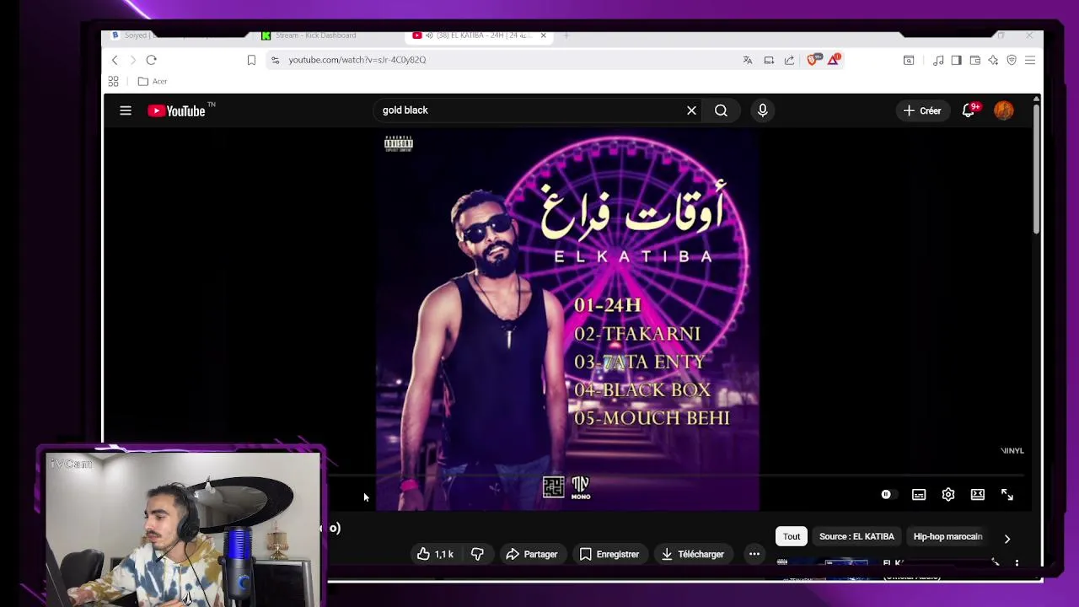Viewport: 1079px width, 607px height.
Task: Open the Brave Wallet icon
Action: pos(974,60)
